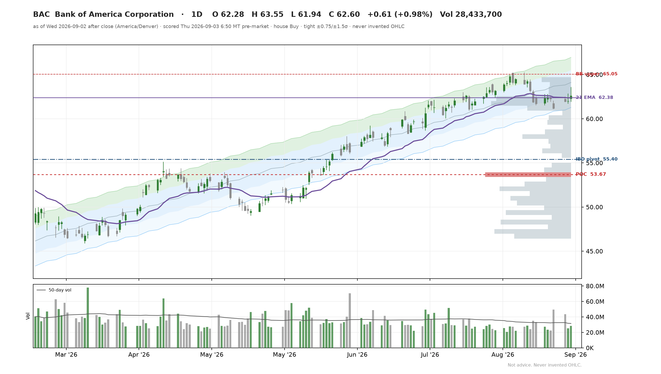Click the 'C 62.60' close price value
The width and height of the screenshot is (661, 374).
[x=344, y=14]
